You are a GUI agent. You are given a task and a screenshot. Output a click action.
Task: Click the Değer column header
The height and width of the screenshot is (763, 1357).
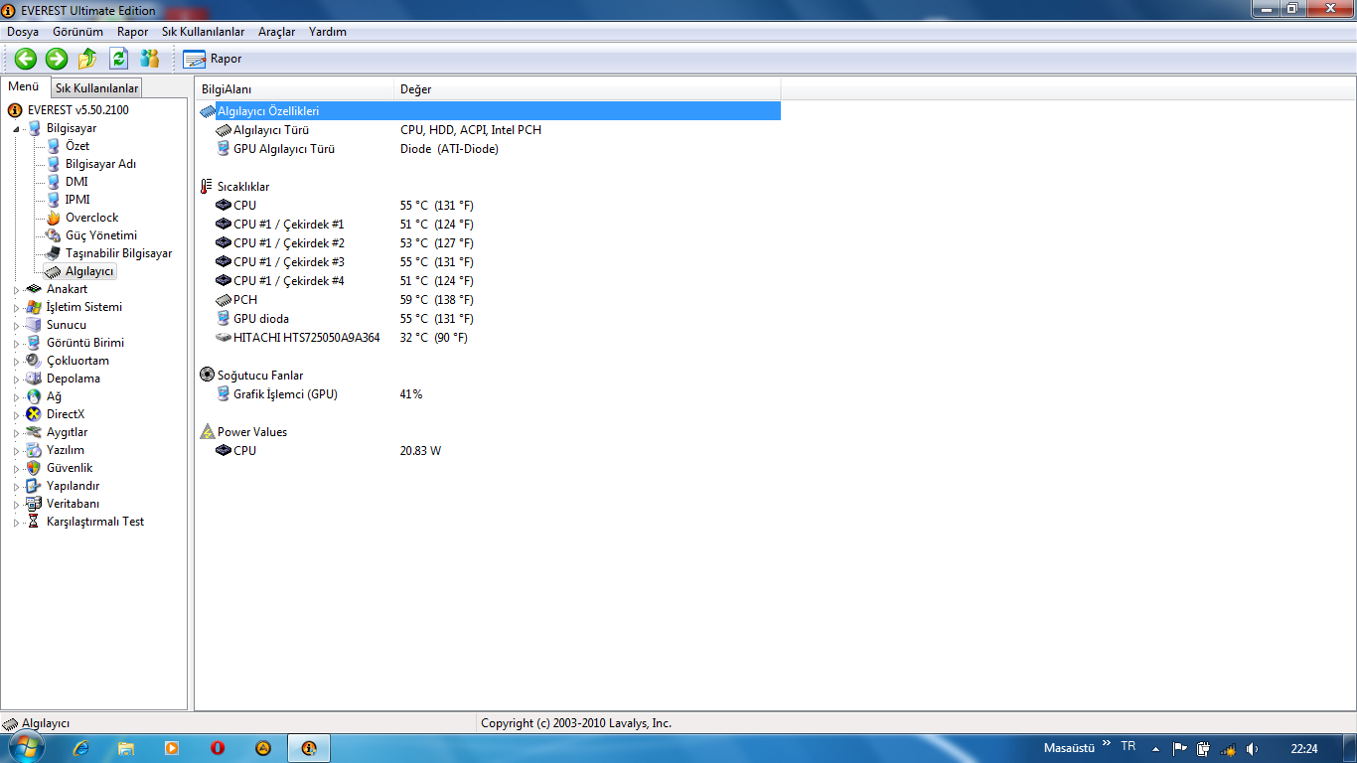coord(587,89)
